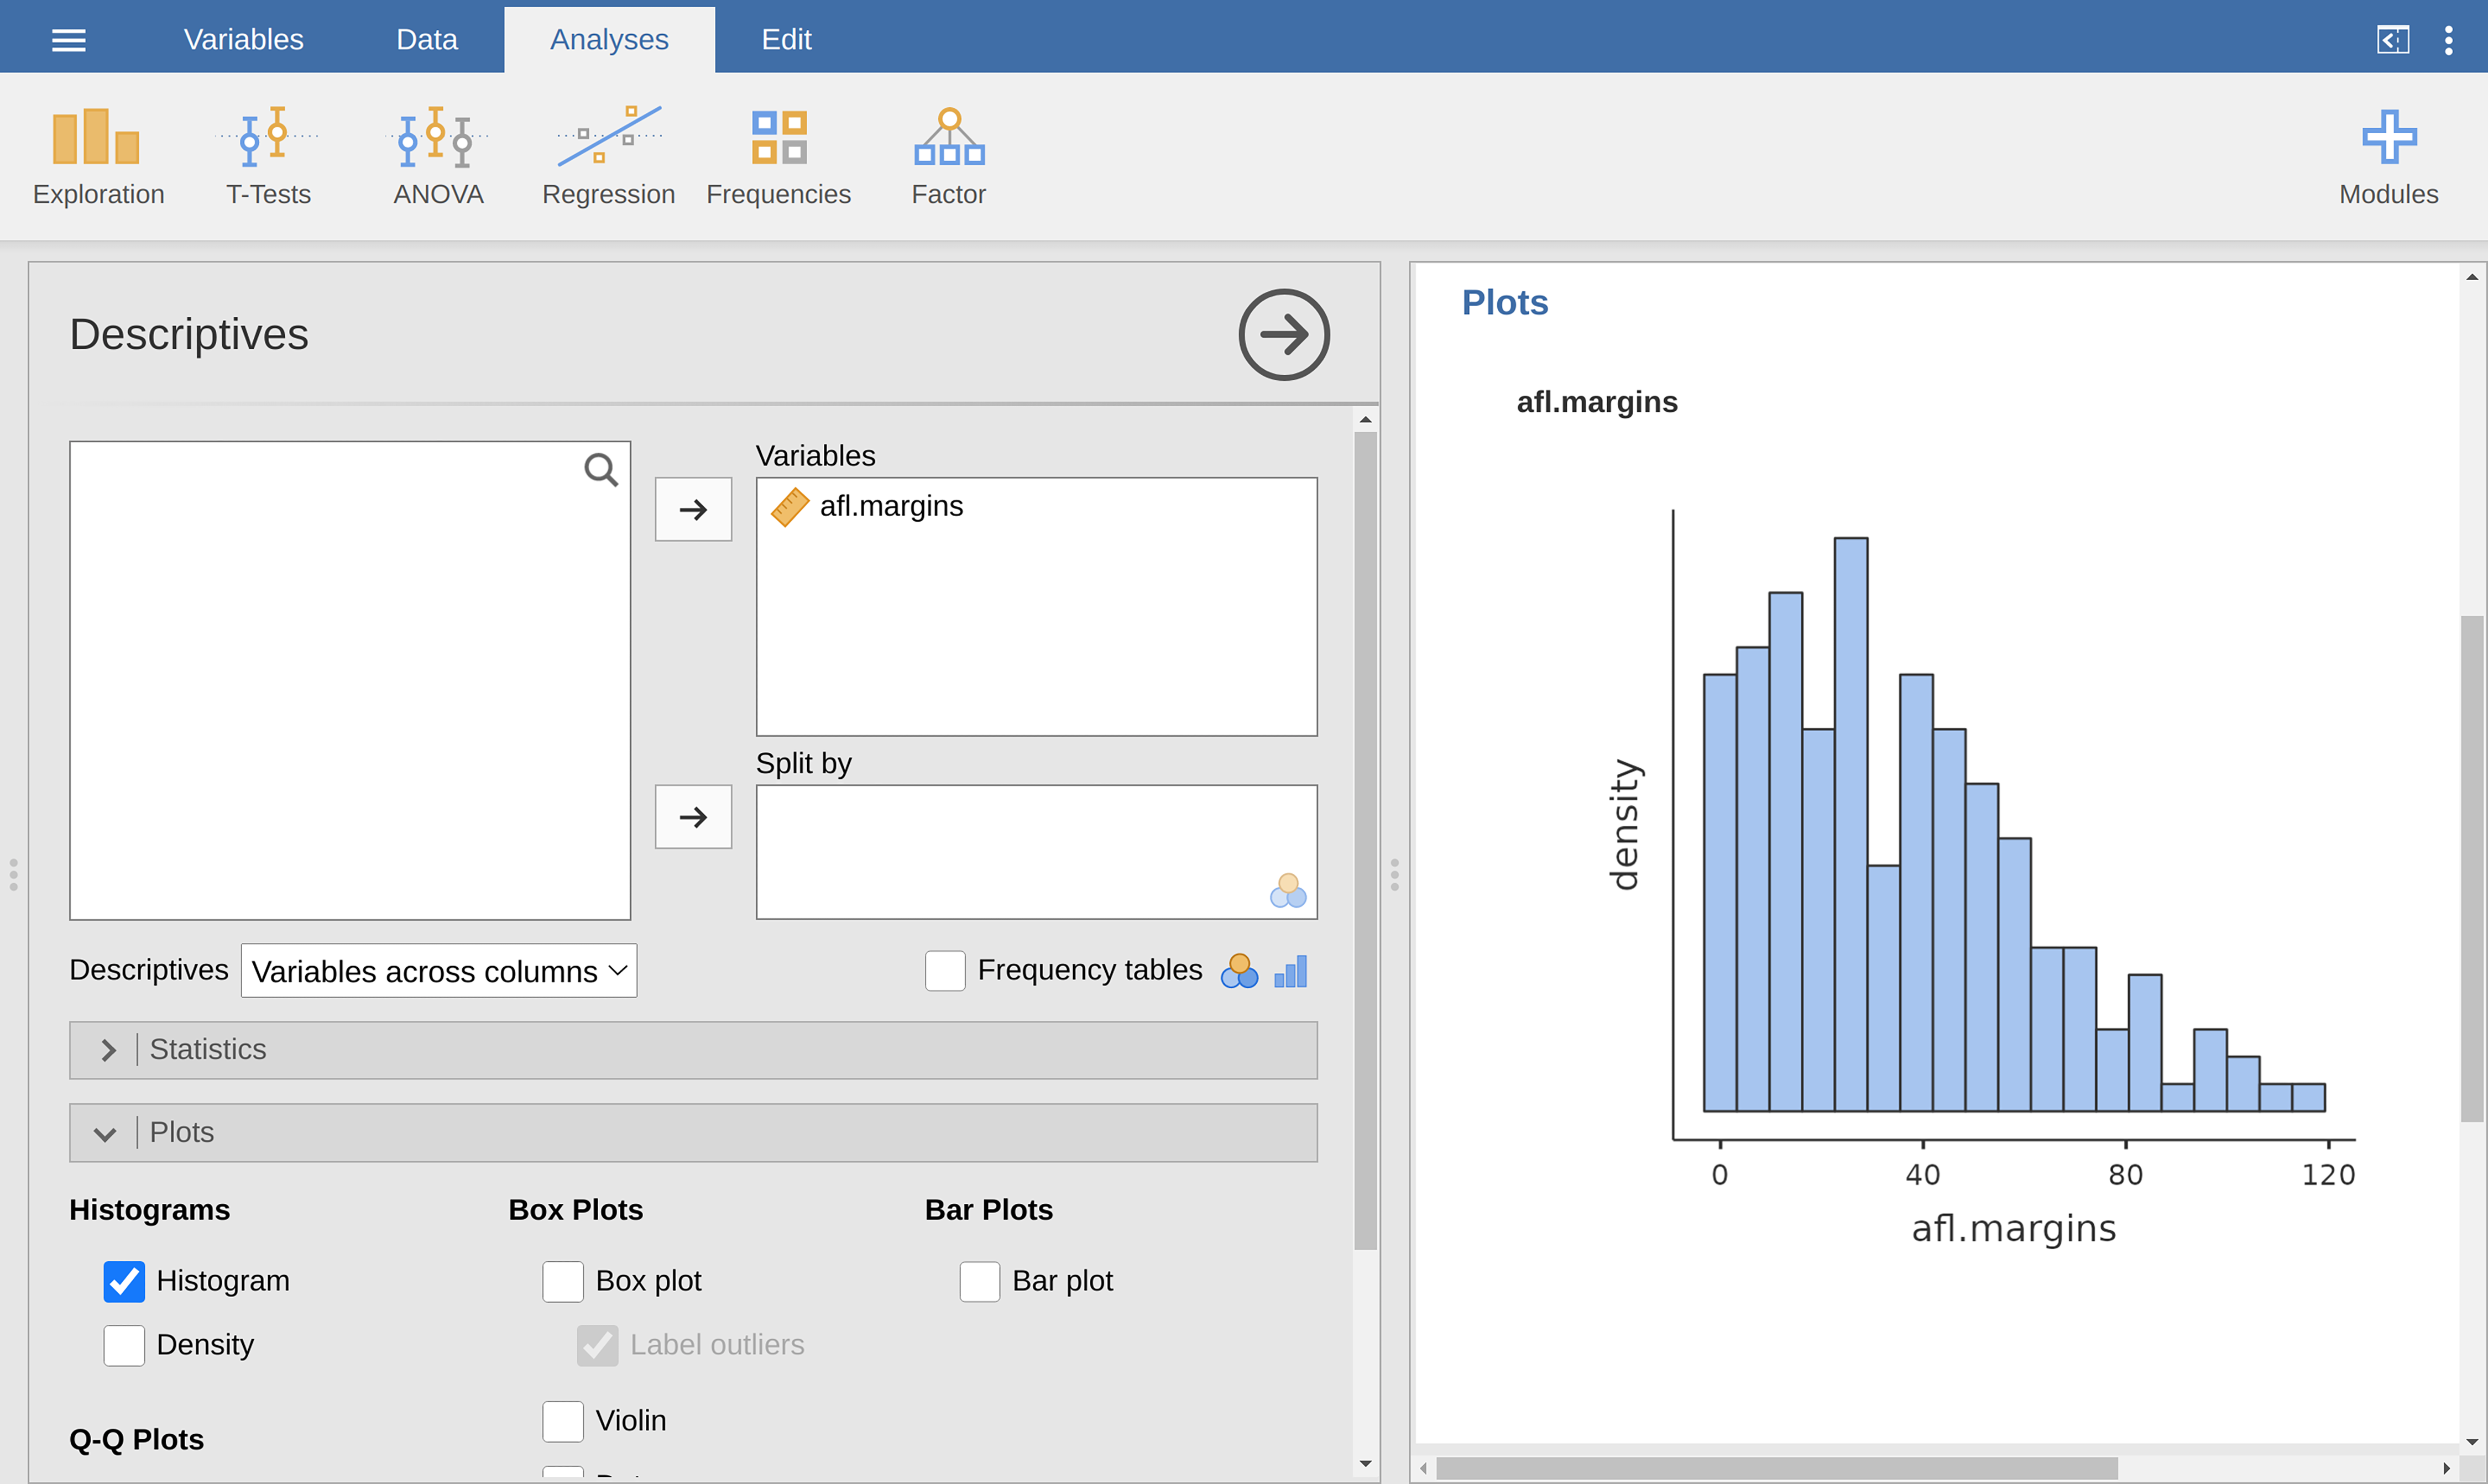The height and width of the screenshot is (1484, 2488).
Task: Click the empty Split by field
Action: coord(1037,852)
